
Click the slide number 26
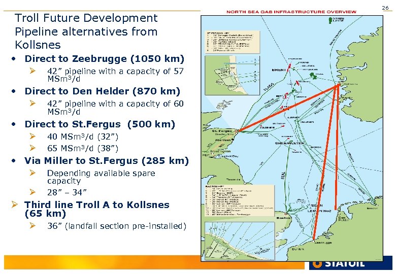click(385, 8)
